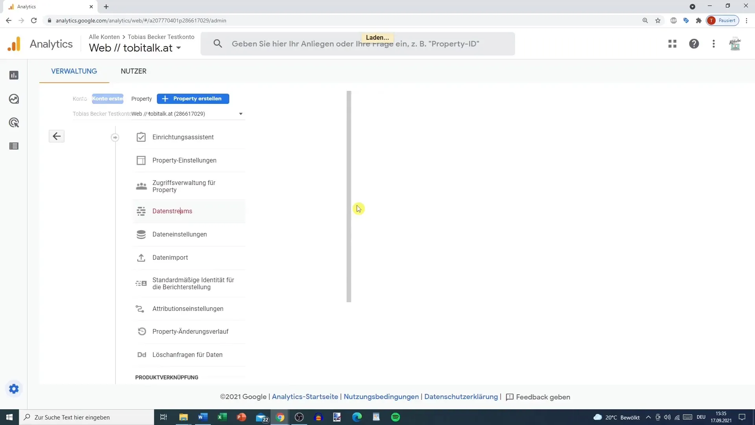The width and height of the screenshot is (755, 425).
Task: Toggle the Verwaltung tab view
Action: [74, 71]
